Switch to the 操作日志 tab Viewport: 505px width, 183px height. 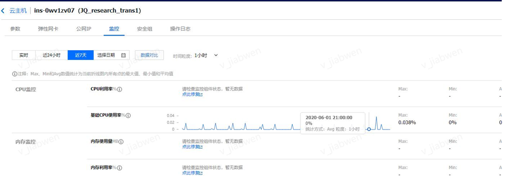180,29
